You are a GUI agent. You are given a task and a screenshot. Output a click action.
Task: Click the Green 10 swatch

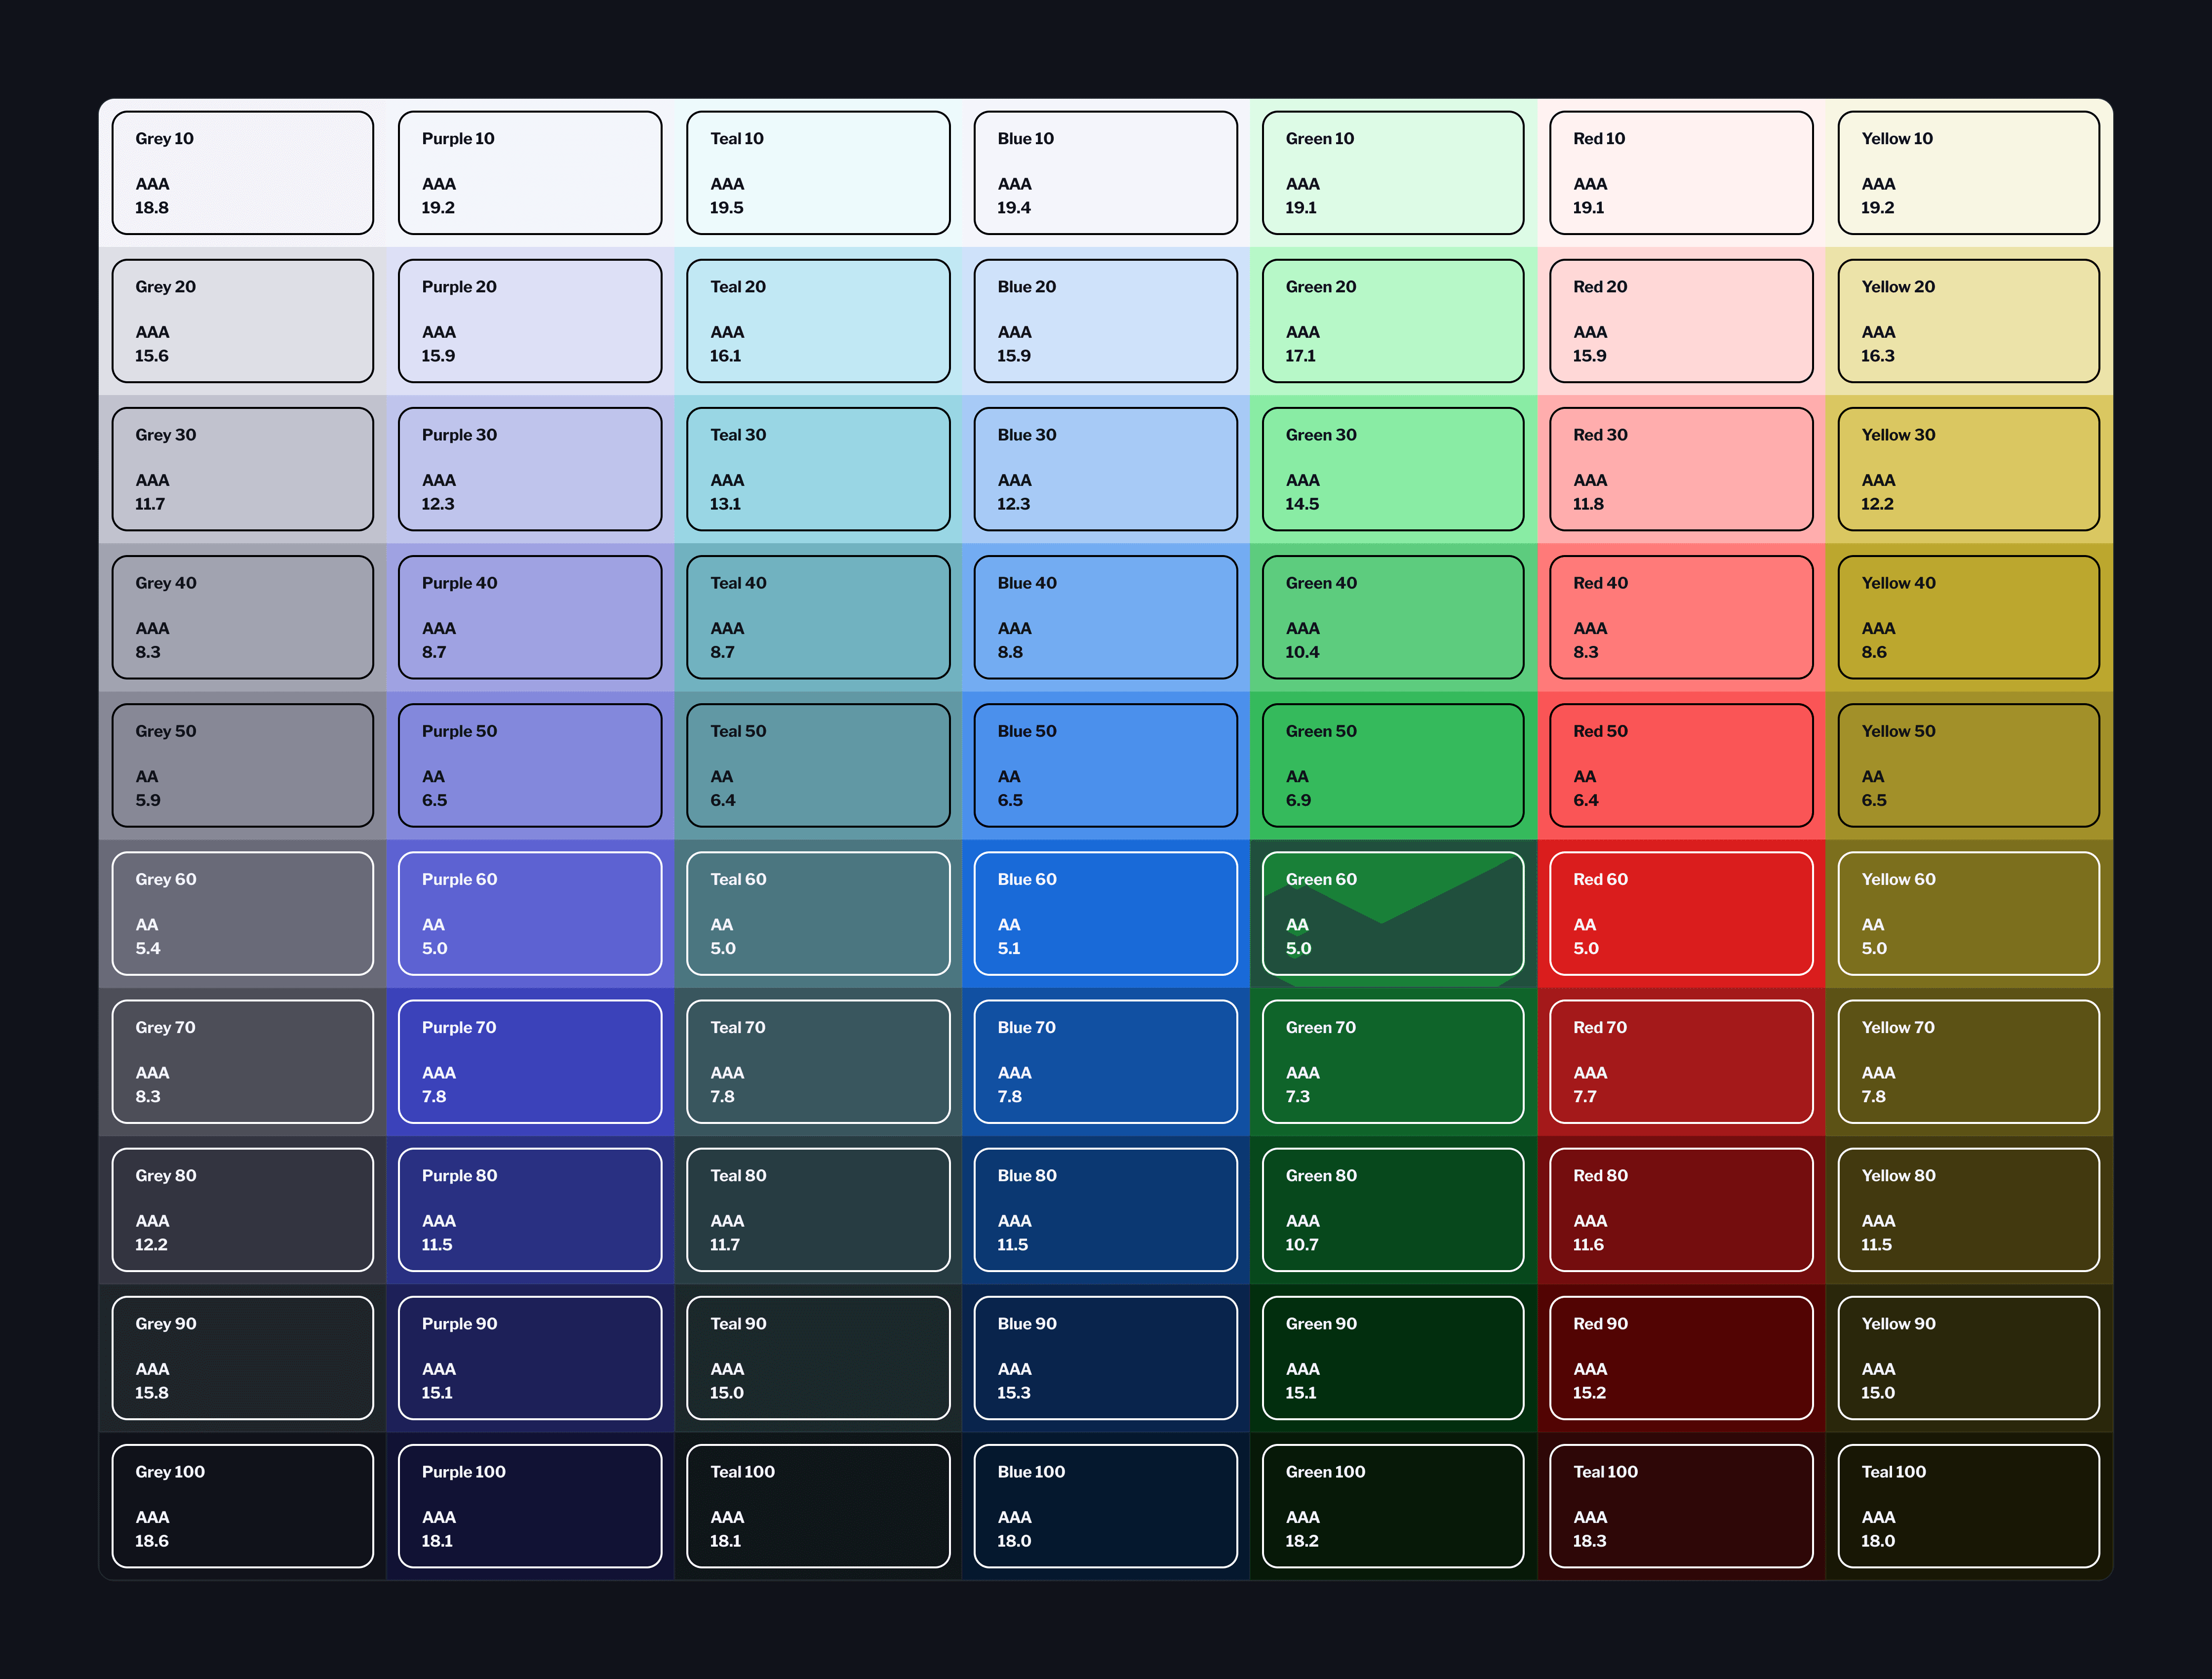[1392, 173]
